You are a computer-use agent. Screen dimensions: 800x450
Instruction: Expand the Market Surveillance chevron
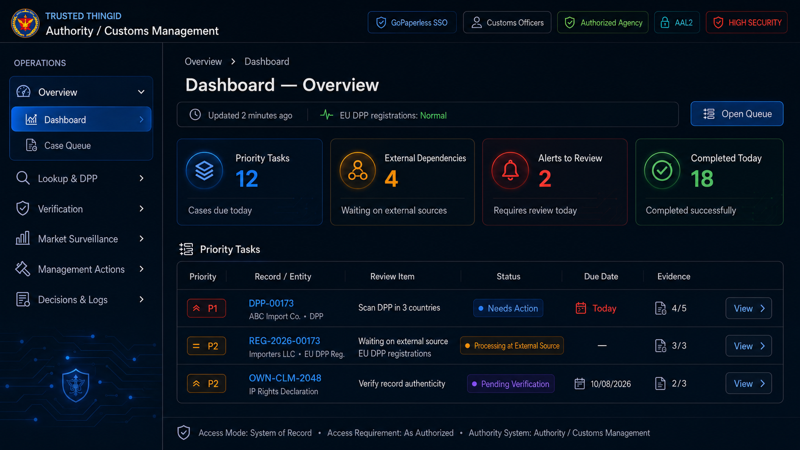click(141, 238)
